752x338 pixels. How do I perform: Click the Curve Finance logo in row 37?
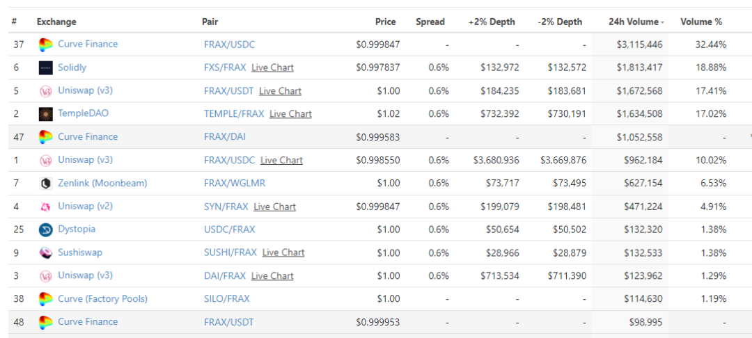[x=45, y=45]
